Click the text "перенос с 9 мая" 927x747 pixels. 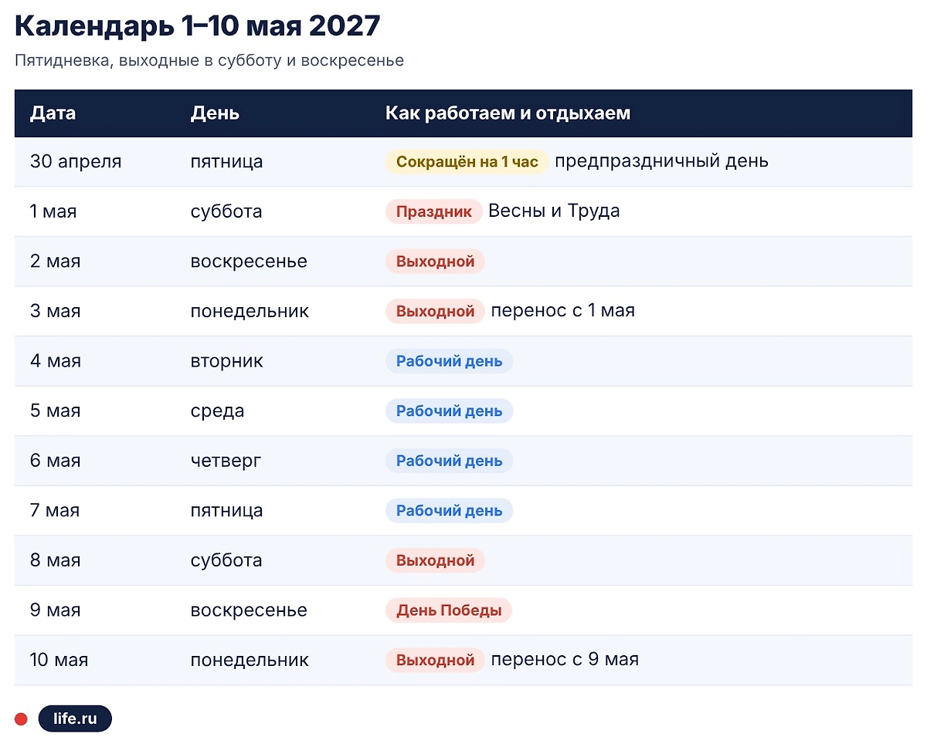tap(565, 660)
